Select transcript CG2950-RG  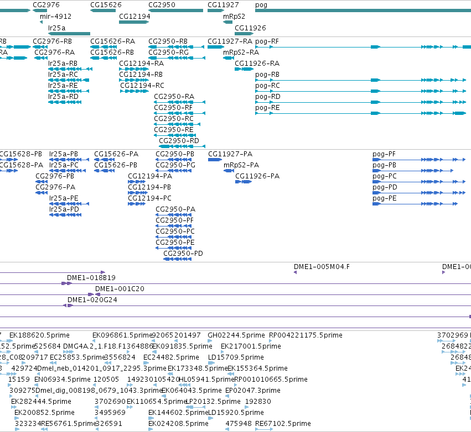(177, 58)
